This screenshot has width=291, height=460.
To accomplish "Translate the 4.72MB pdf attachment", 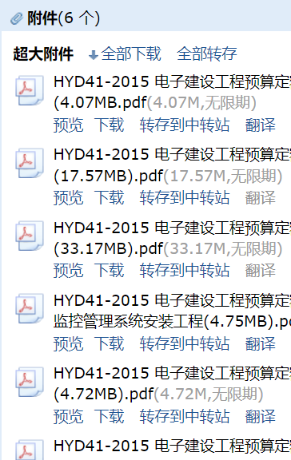I will pos(261,416).
